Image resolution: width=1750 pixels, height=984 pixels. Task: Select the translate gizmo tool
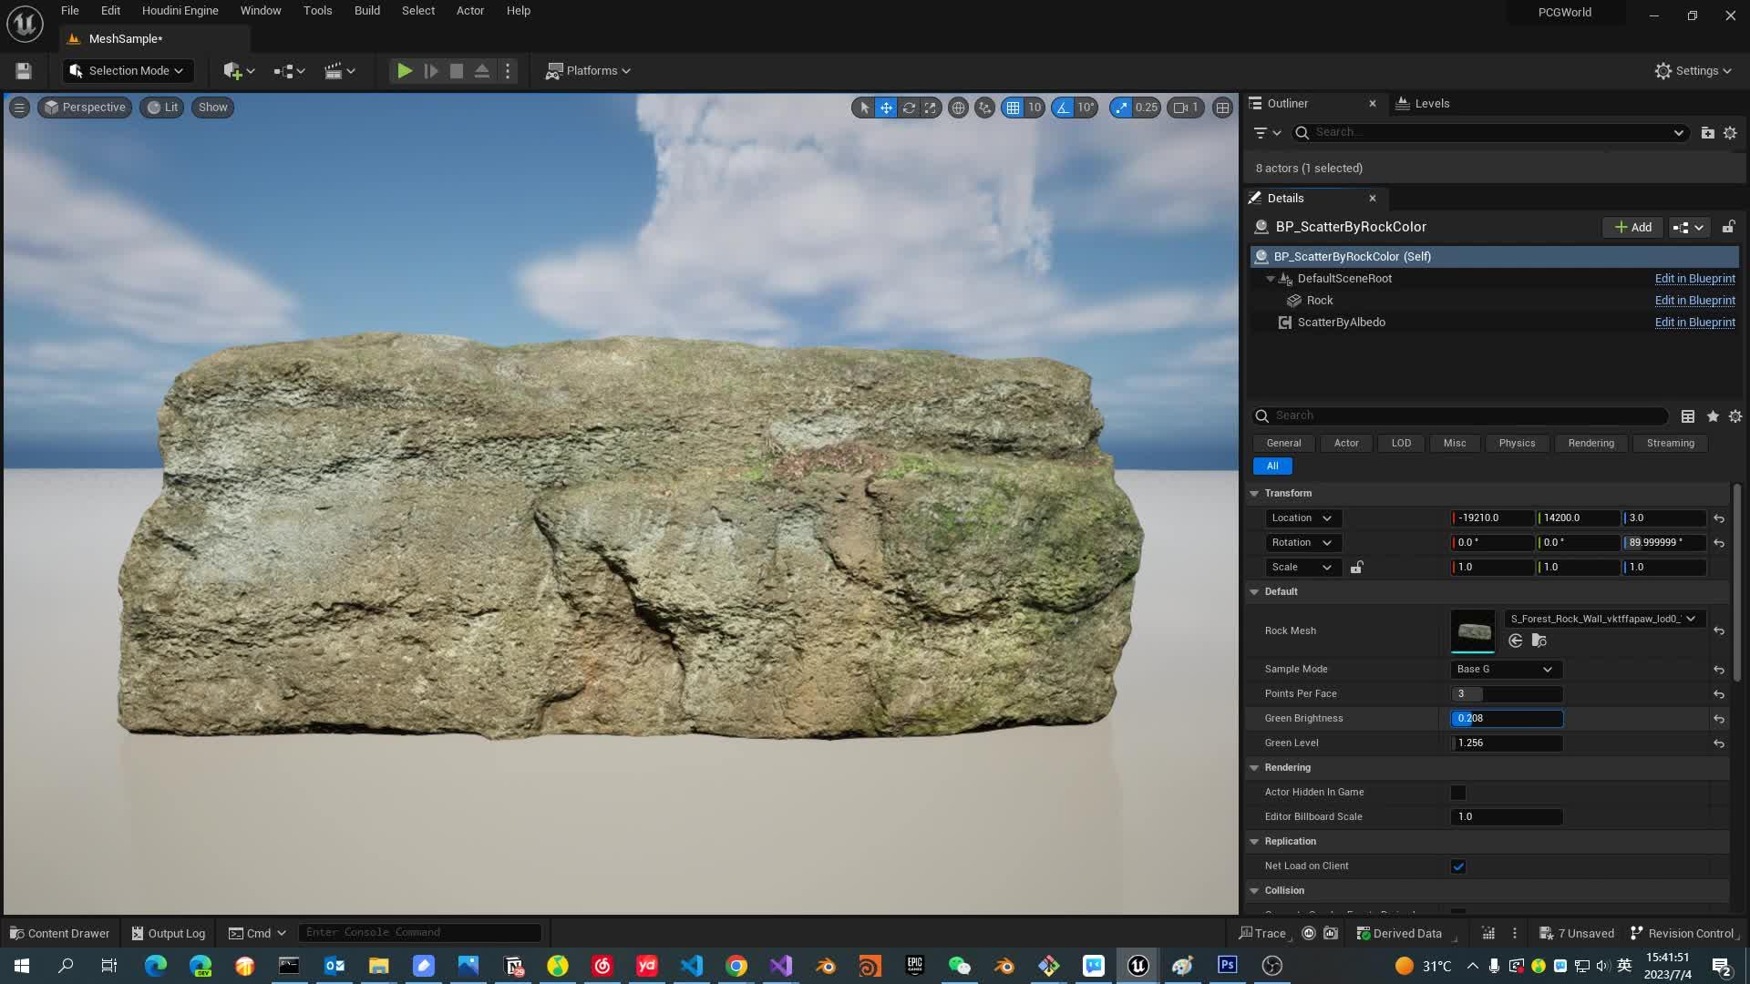[886, 108]
